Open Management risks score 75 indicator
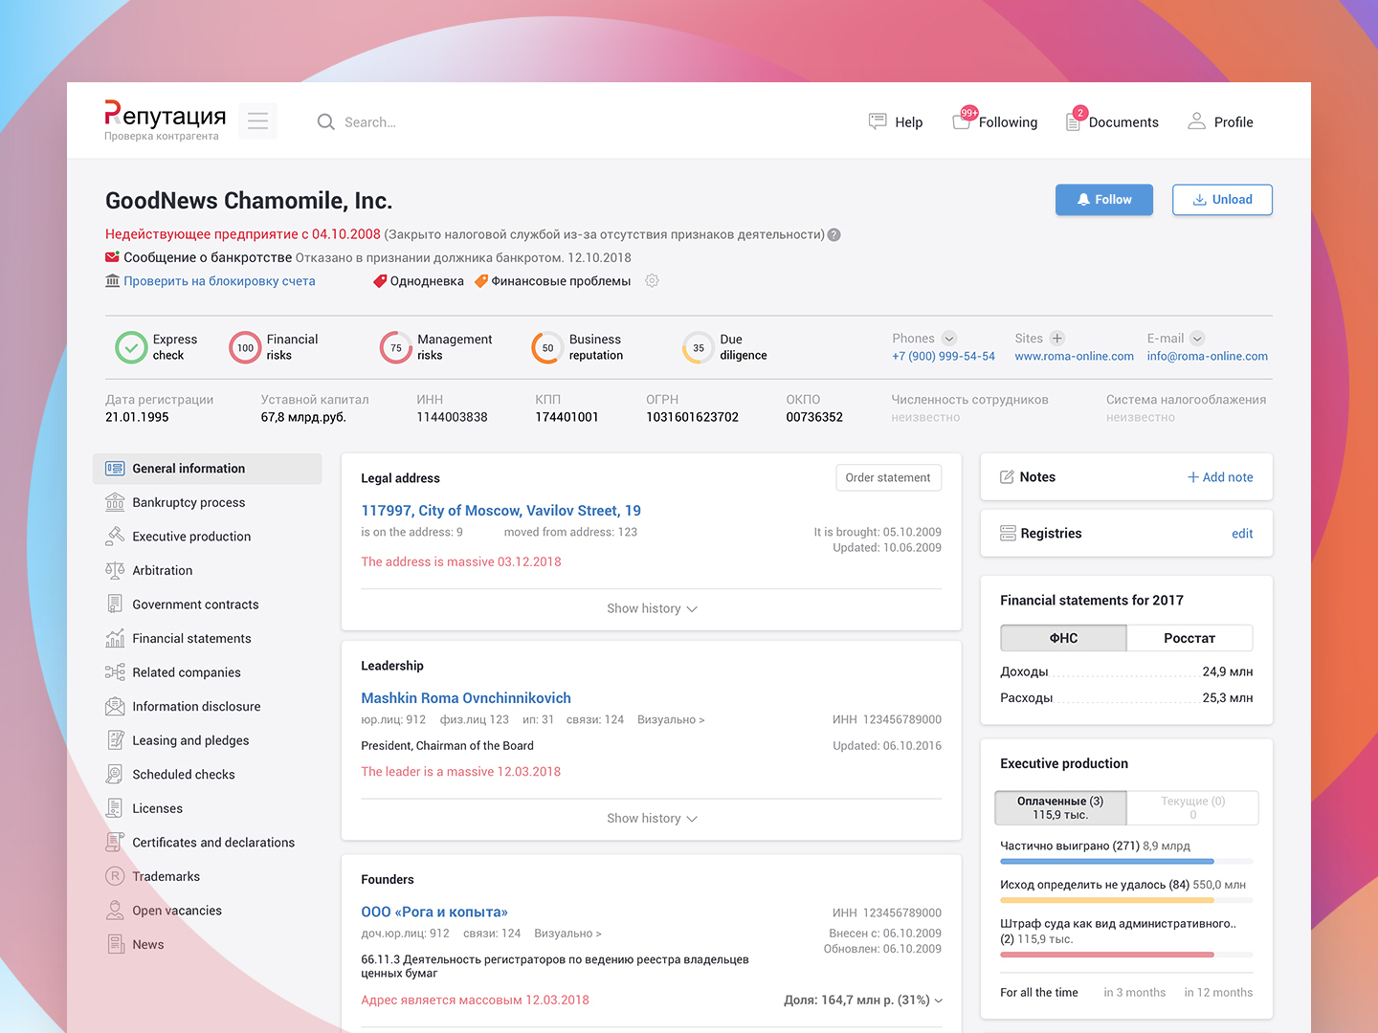Screen dimensions: 1378x1033 396,347
